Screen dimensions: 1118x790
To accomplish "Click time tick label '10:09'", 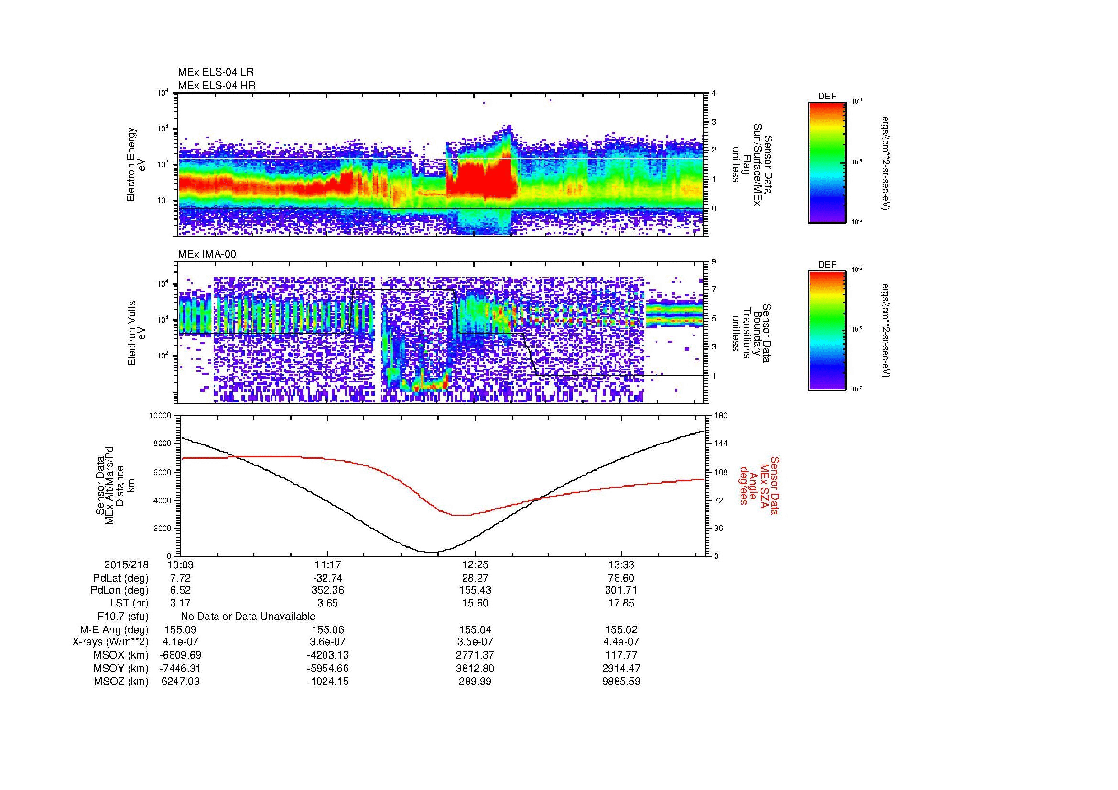I will point(180,565).
